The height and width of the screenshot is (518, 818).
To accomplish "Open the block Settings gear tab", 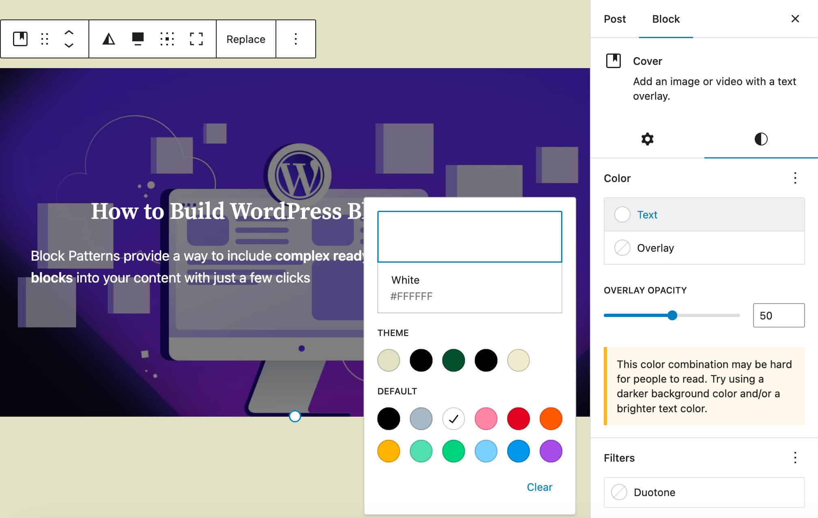I will pyautogui.click(x=647, y=139).
